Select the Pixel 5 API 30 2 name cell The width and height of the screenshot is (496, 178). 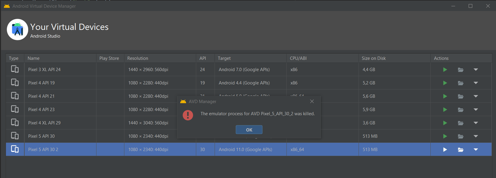60,150
